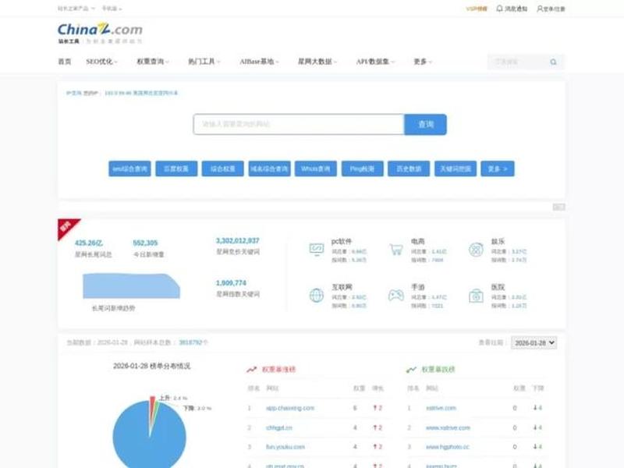
Task: Expand the AIBase基地 menu
Action: pos(259,62)
